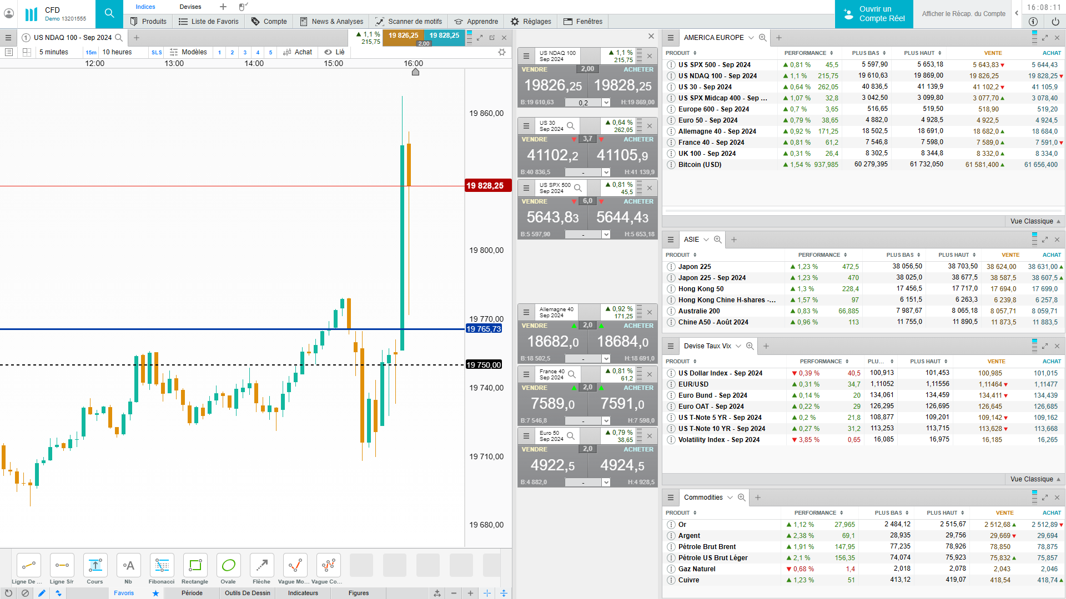Click the search magnifier in top bar
This screenshot has height=599, width=1066.
(109, 13)
